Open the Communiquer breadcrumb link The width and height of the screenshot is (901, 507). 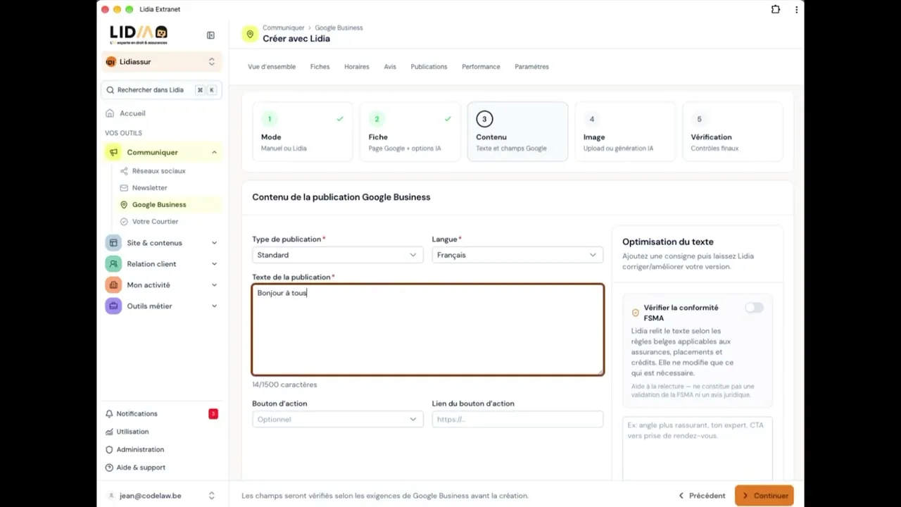(284, 27)
